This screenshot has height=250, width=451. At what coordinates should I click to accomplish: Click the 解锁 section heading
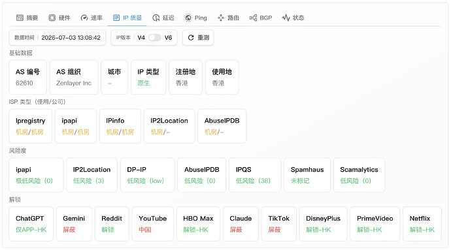pos(15,200)
